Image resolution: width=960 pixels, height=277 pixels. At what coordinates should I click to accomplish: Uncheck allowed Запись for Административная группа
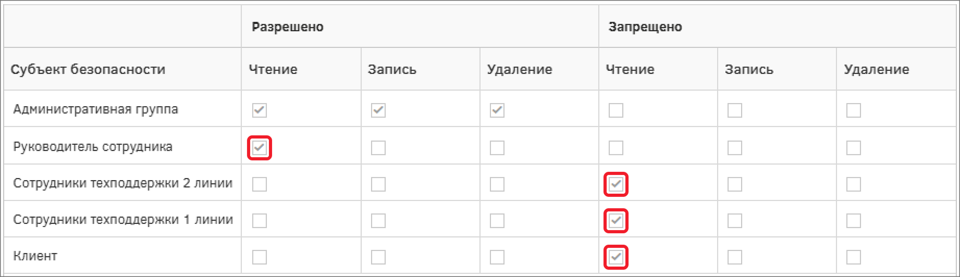[378, 110]
